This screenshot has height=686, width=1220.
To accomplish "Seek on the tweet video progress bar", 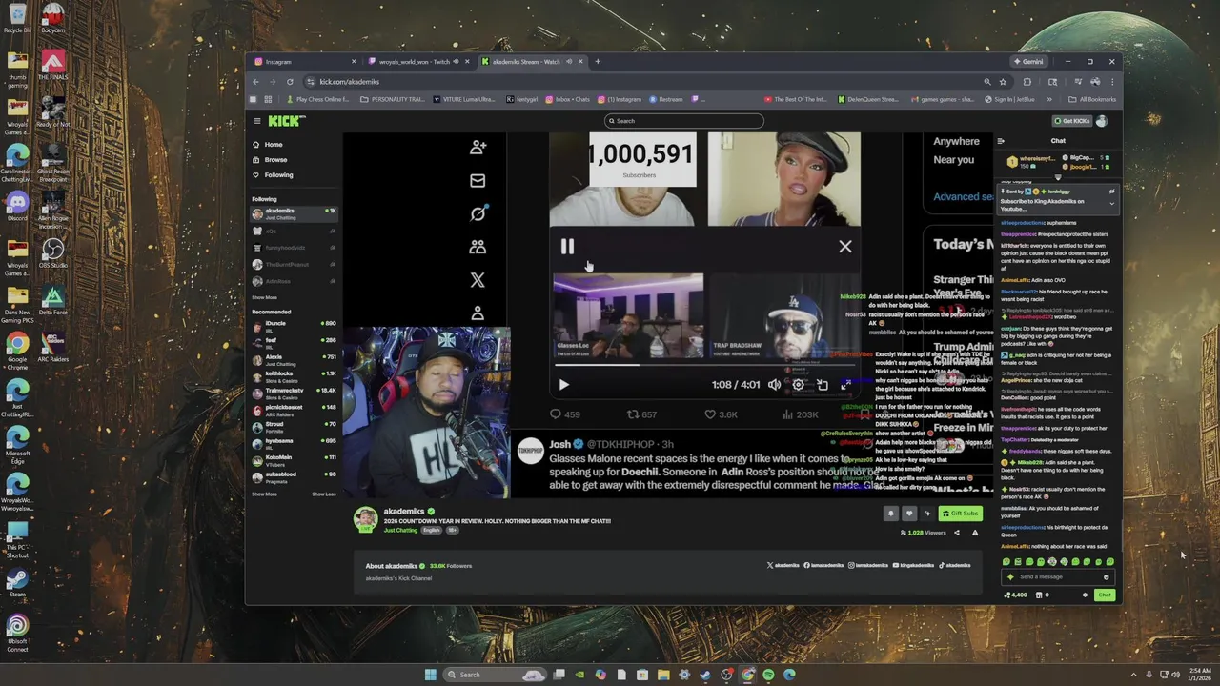I will (705, 365).
